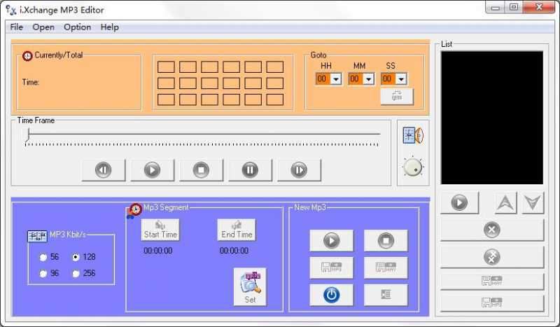Expand the SS seconds dropdown

[x=401, y=79]
